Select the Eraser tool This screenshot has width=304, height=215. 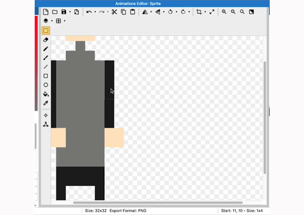tap(46, 40)
